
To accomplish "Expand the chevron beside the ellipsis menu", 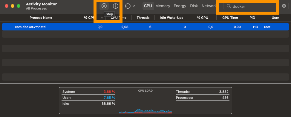I will [x=134, y=6].
